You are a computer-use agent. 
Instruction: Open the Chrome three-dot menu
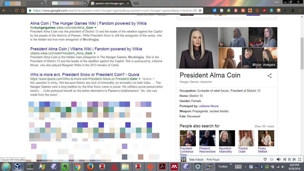click(300, 11)
